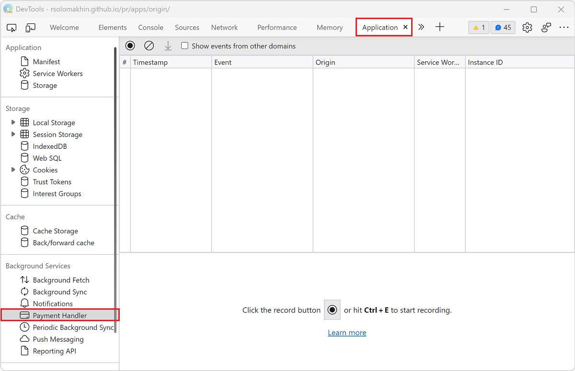Open the 45 console messages badge
The image size is (575, 371).
coord(503,27)
